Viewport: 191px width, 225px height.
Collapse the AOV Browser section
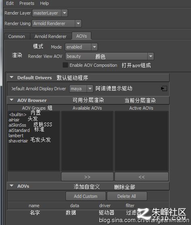point(12,100)
